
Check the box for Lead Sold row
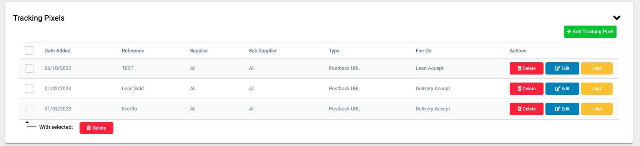click(x=29, y=89)
